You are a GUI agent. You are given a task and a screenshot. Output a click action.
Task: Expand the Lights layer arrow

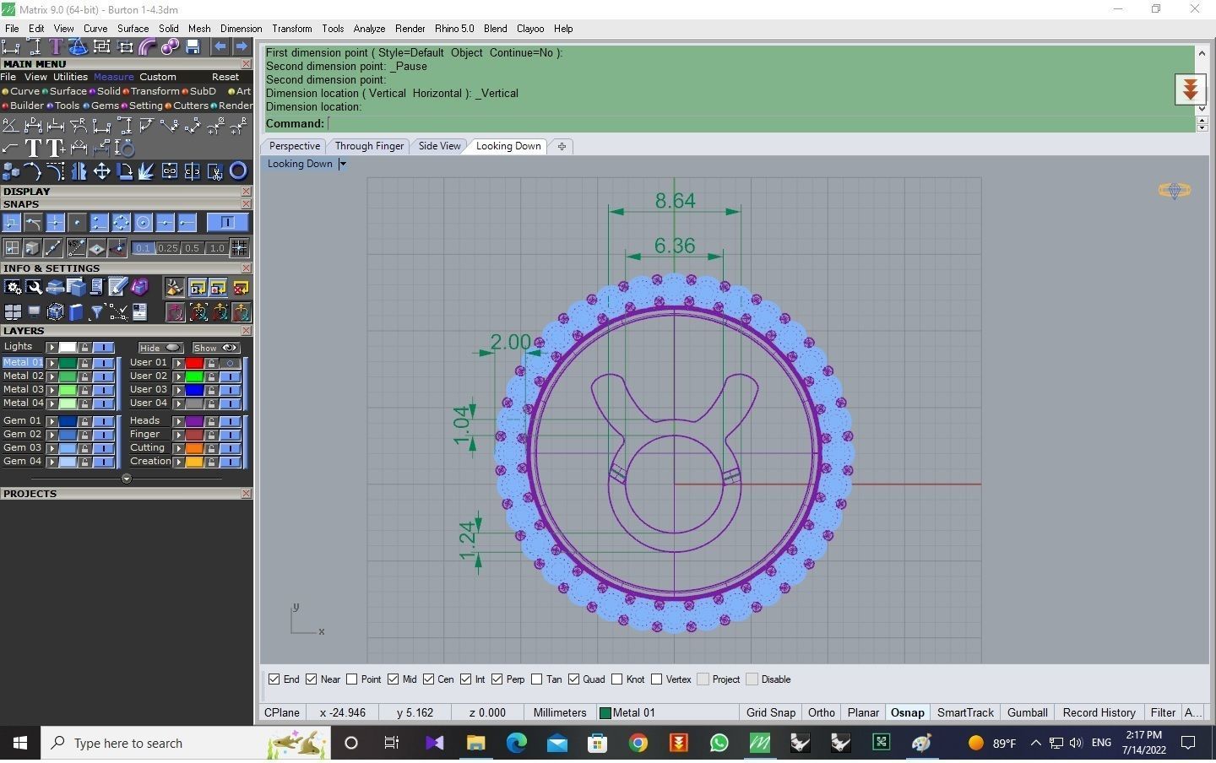(52, 348)
